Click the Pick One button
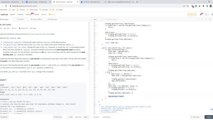 coord(58,117)
